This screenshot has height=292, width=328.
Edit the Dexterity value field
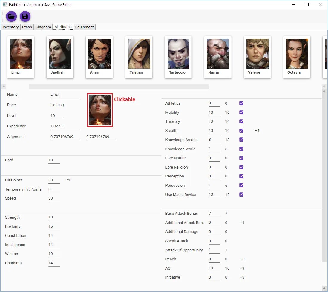pos(54,226)
